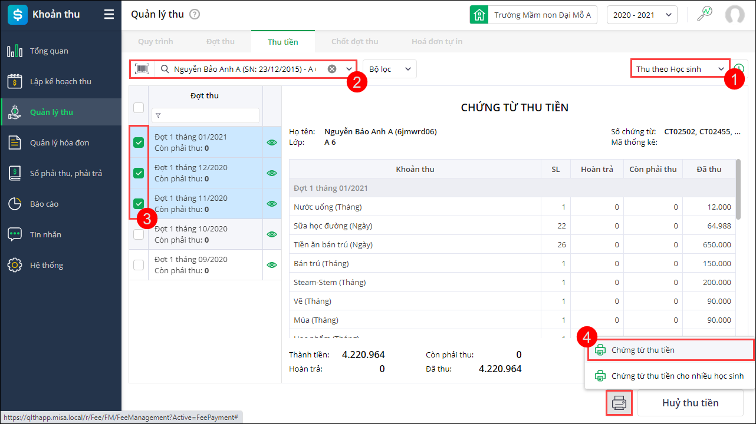The height and width of the screenshot is (424, 756).
Task: Open the Bộ lọc filter dropdown
Action: pyautogui.click(x=390, y=69)
